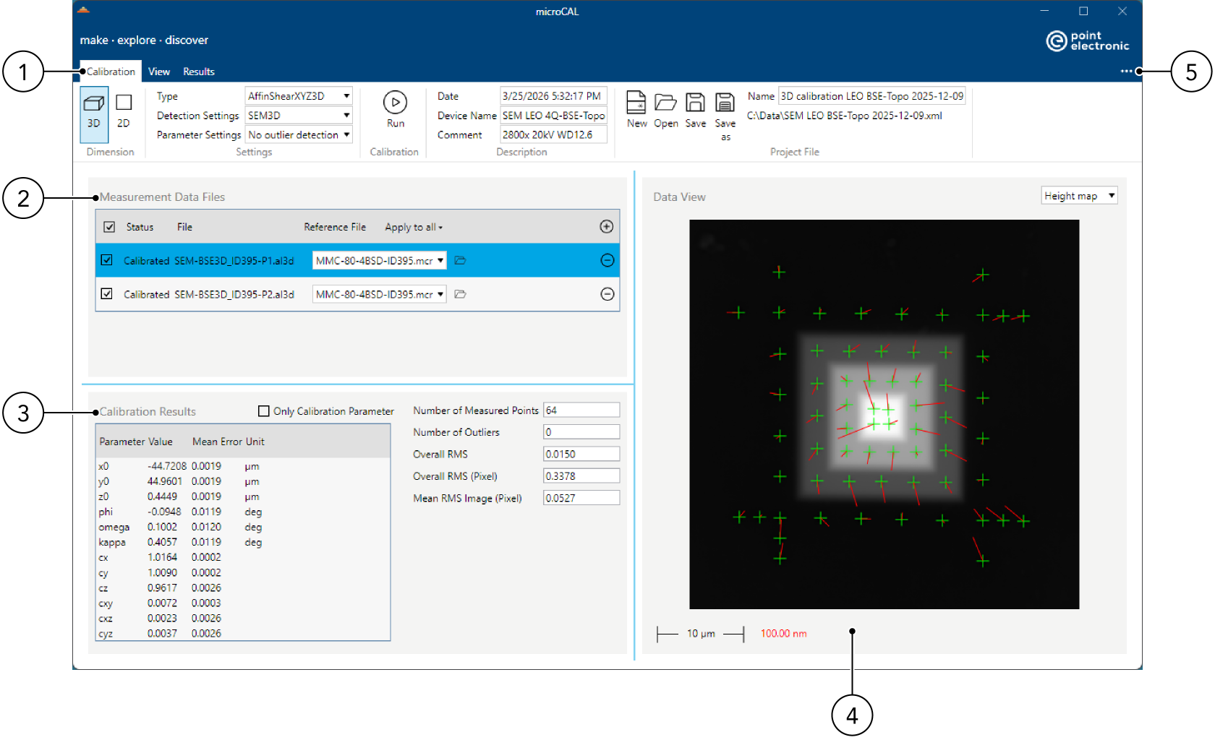Click the Number of Outliers field
The image size is (1215, 740).
(581, 432)
